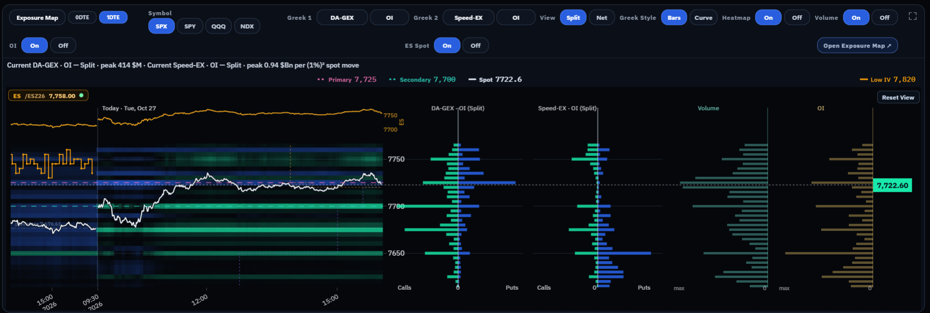Turn Volume Off
The image size is (930, 313).
885,18
